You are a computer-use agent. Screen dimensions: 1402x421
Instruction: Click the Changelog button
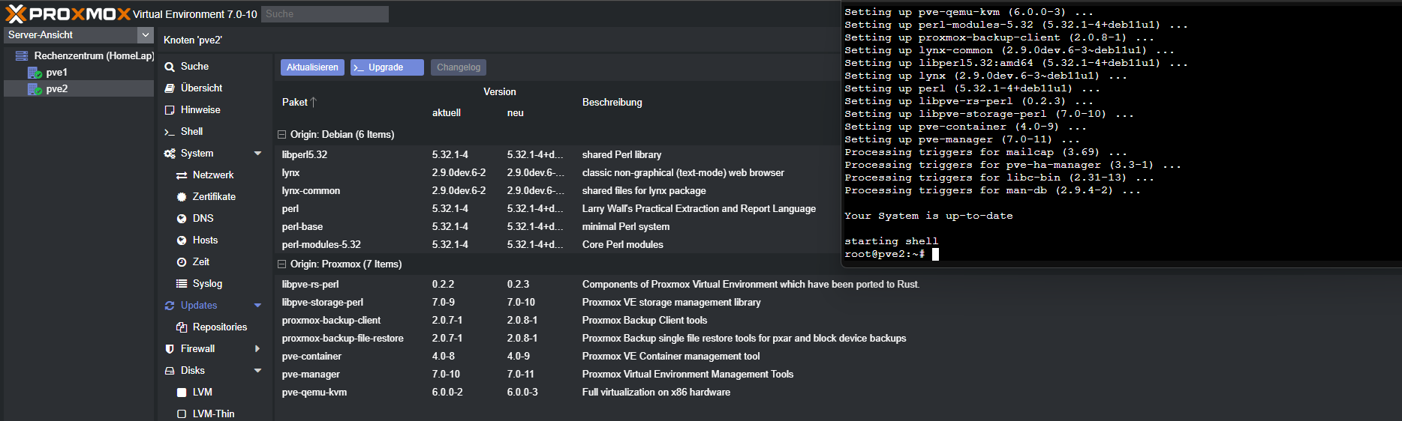(x=459, y=67)
